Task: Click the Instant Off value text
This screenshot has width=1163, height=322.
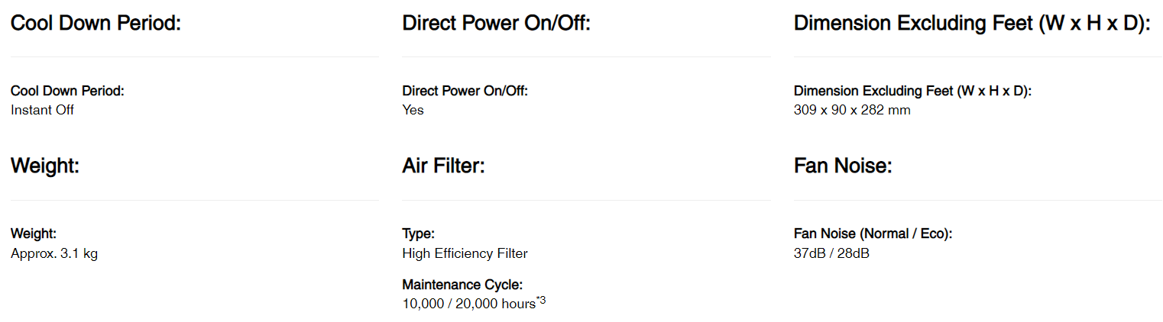Action: pos(42,110)
